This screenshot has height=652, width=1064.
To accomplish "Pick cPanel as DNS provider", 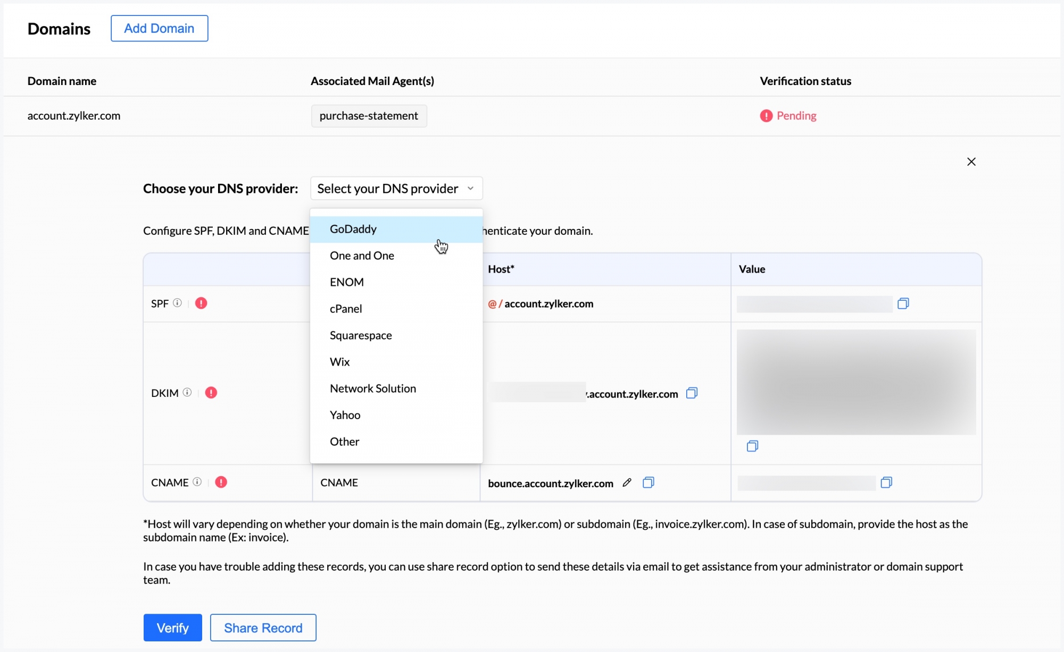I will [x=346, y=309].
